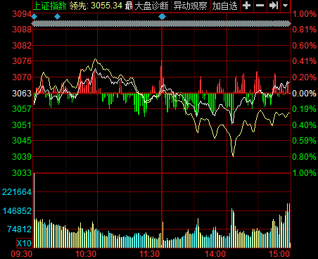Viewport: 318px width, 259px height.
Task: Click the 15:00 time axis label
Action: pos(279,254)
